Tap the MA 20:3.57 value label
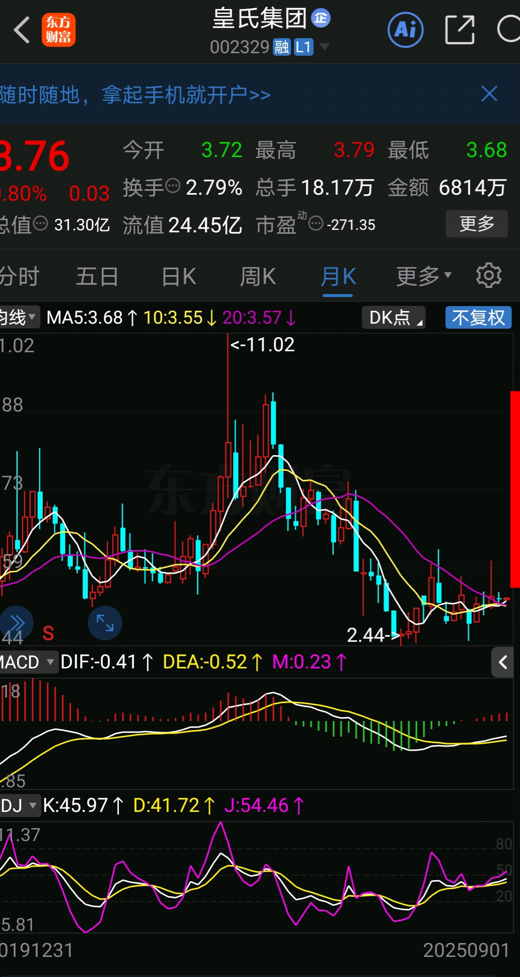The height and width of the screenshot is (977, 520). tap(259, 318)
